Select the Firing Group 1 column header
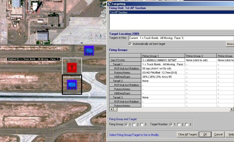Screen dimensions: 234x142 [163, 56]
